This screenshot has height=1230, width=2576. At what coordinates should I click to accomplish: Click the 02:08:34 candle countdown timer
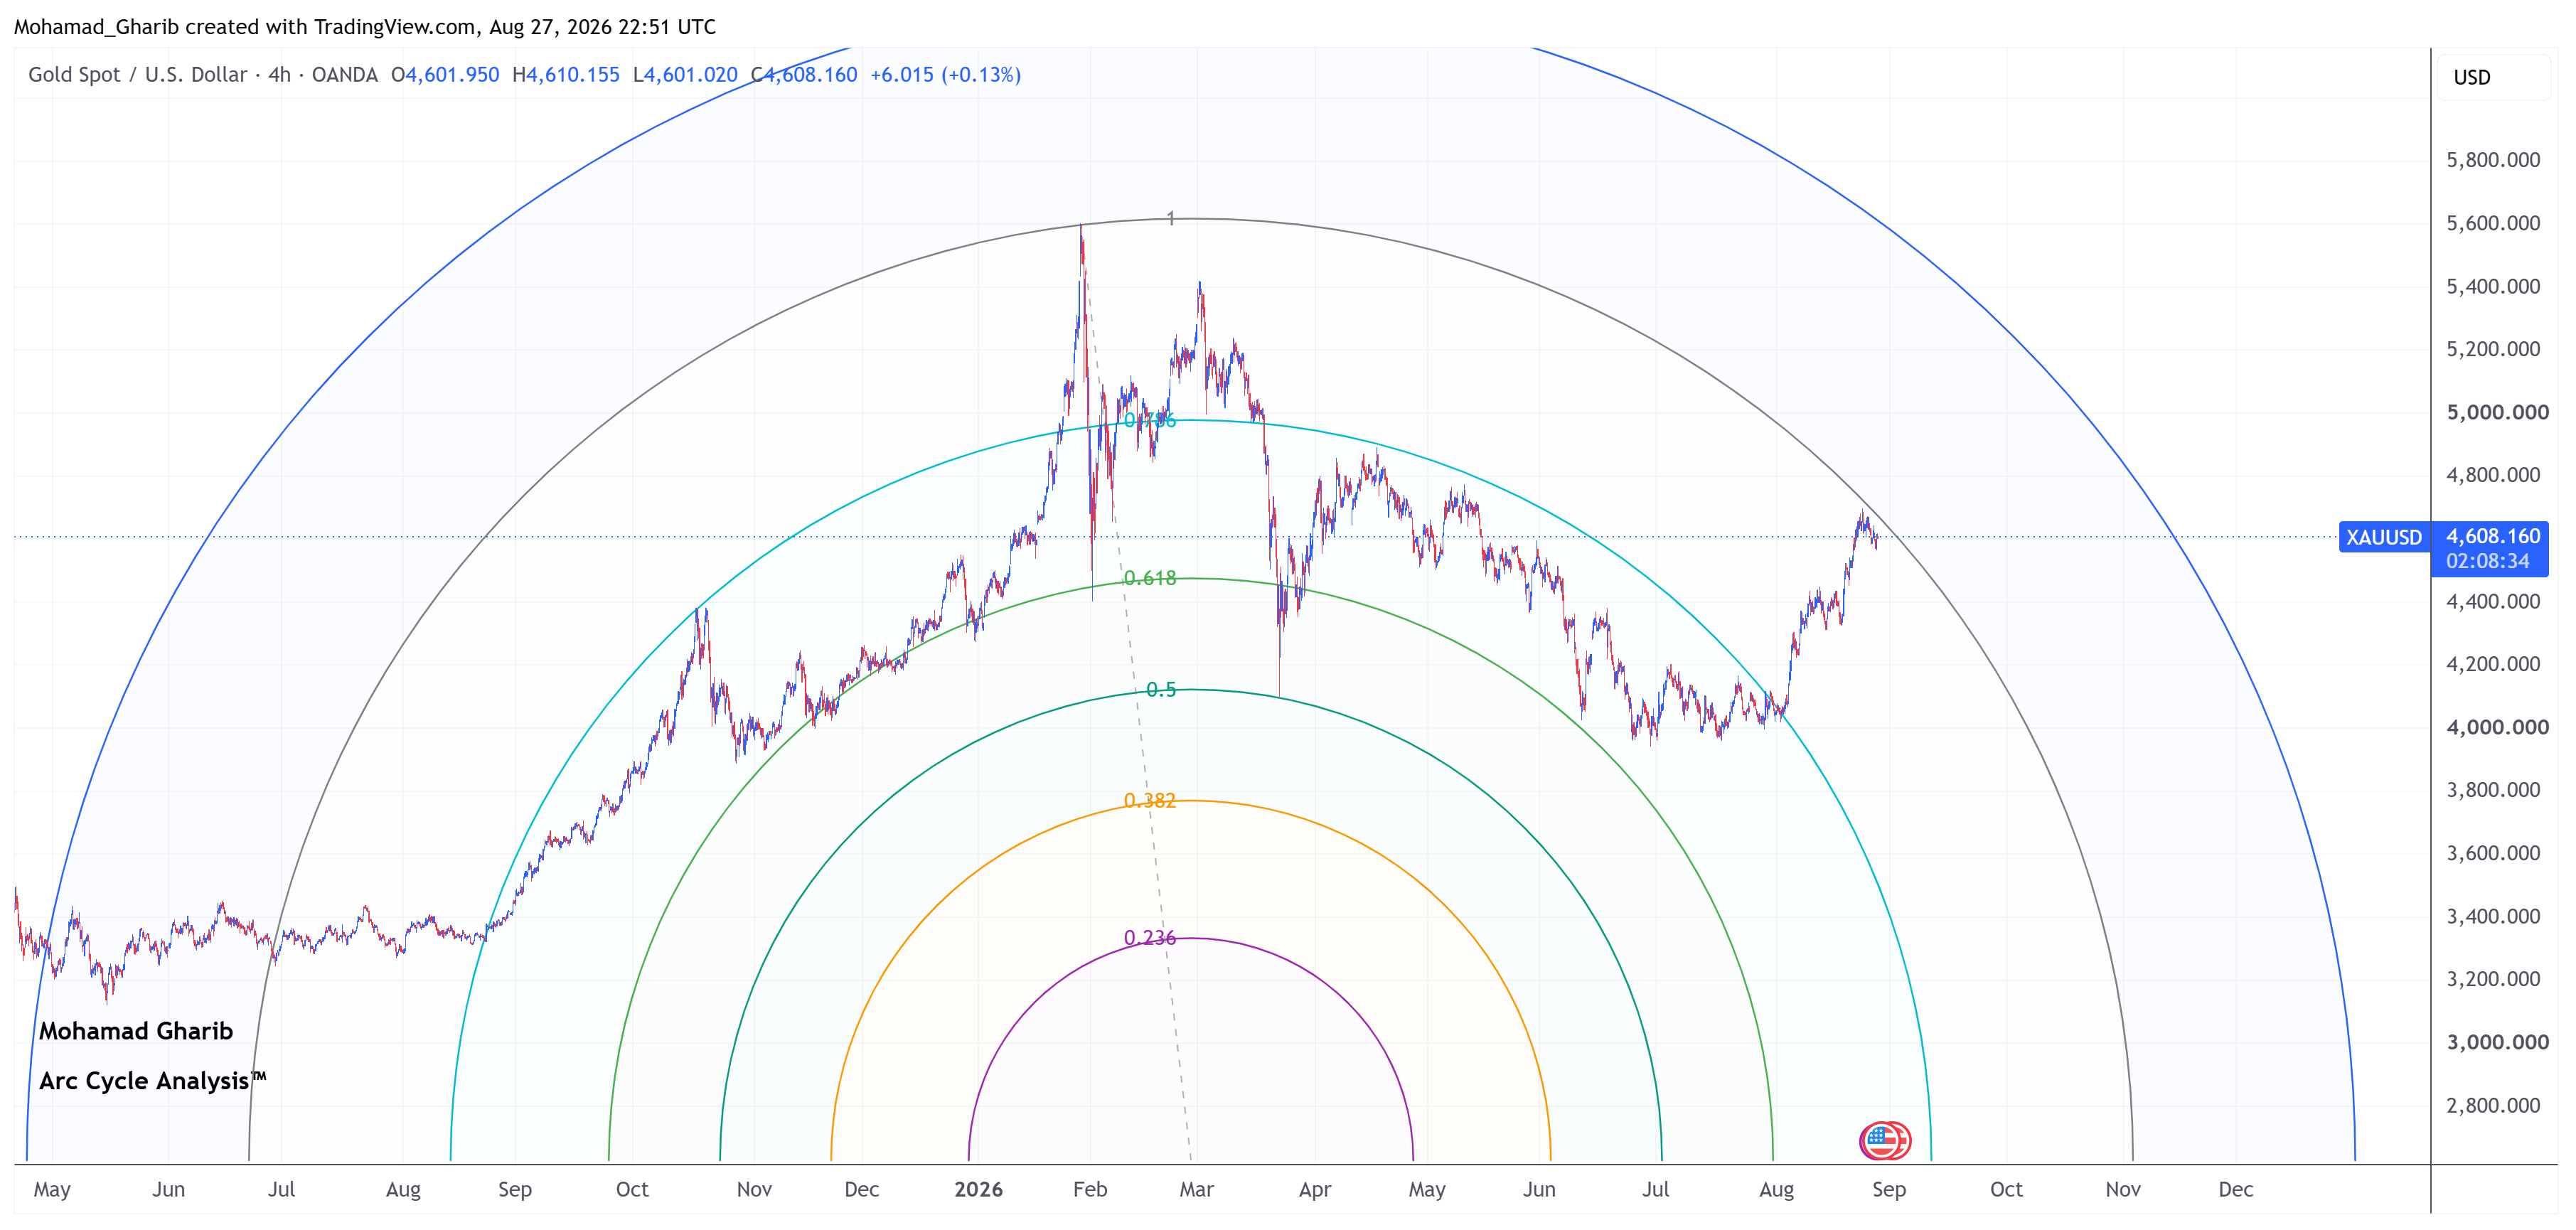2488,562
